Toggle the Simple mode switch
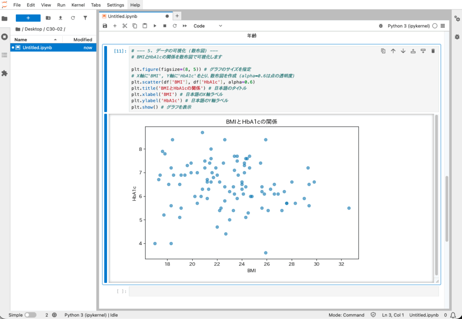Screen dimensions: 462x319 pos(30,315)
